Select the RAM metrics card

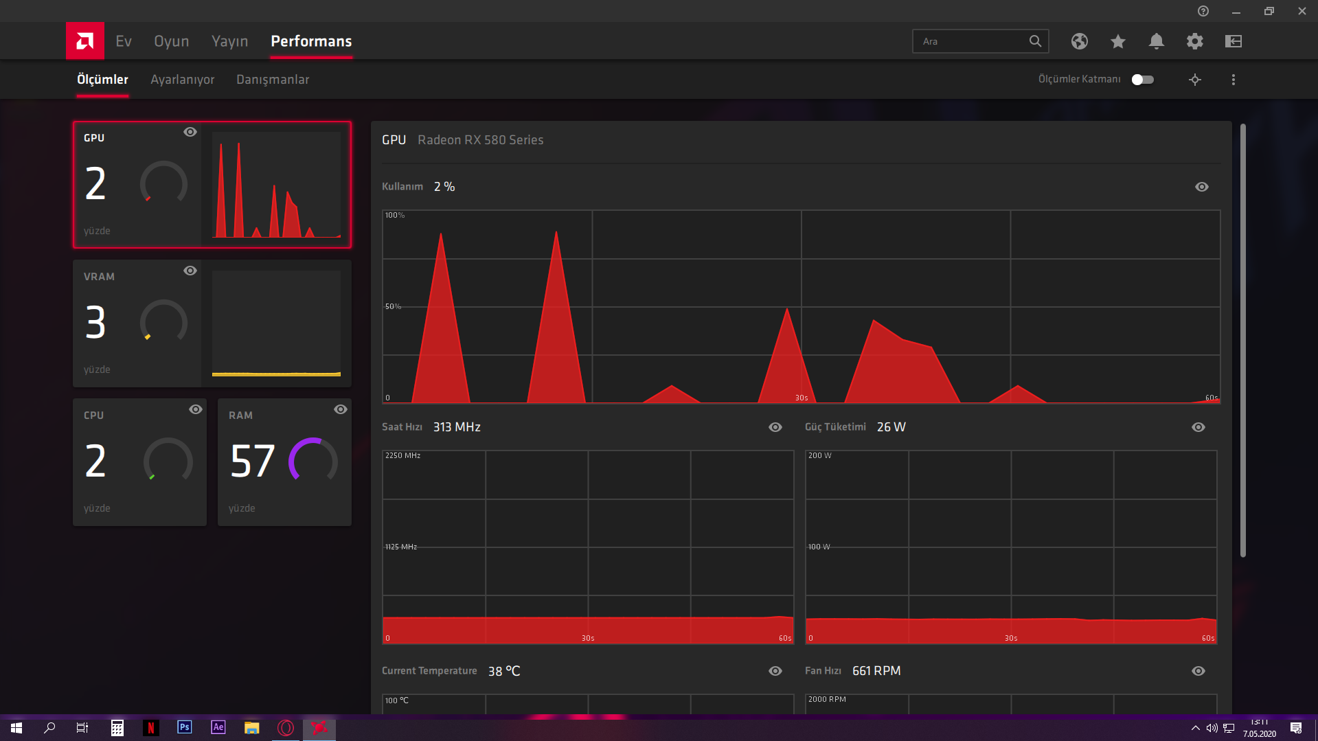(x=284, y=462)
